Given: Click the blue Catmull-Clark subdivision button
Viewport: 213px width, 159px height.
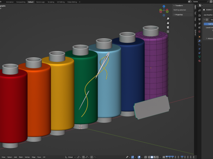Looking at the screenshot, I should coord(209,24).
